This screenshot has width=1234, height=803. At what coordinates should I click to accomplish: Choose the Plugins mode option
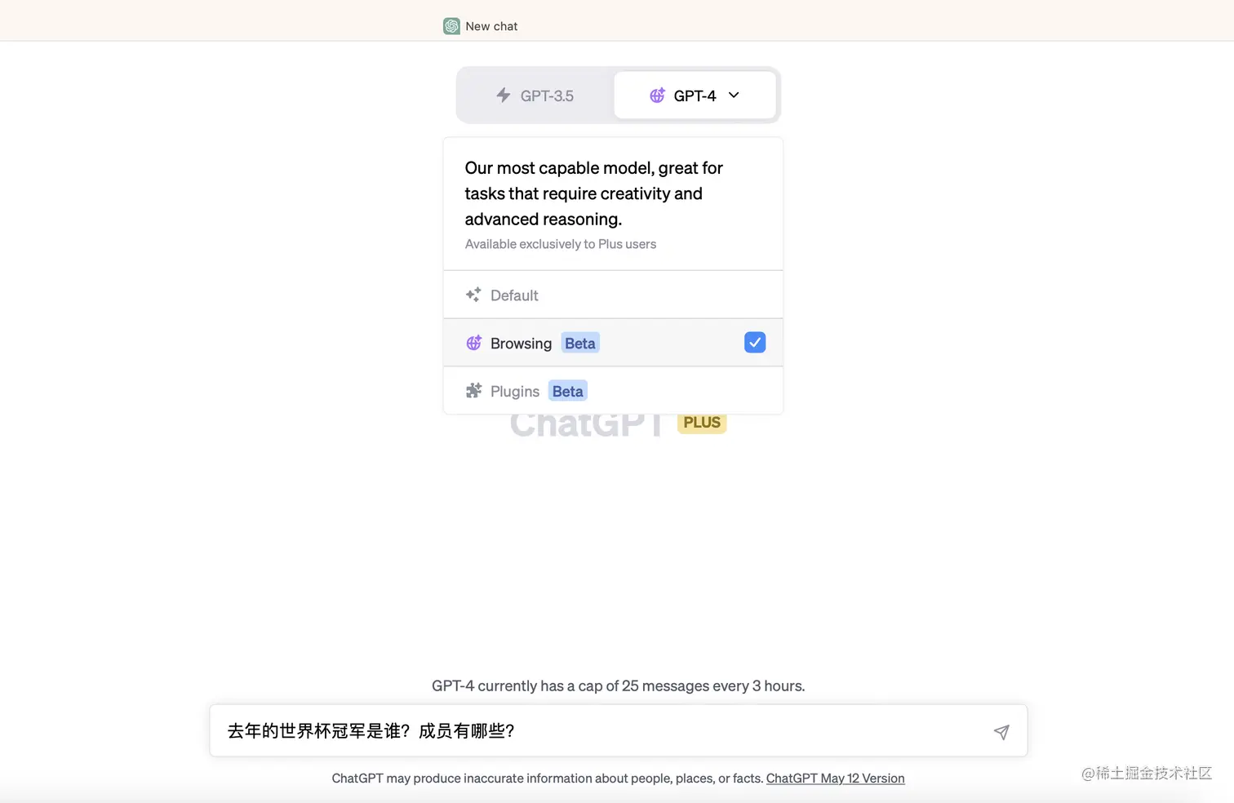pyautogui.click(x=613, y=391)
